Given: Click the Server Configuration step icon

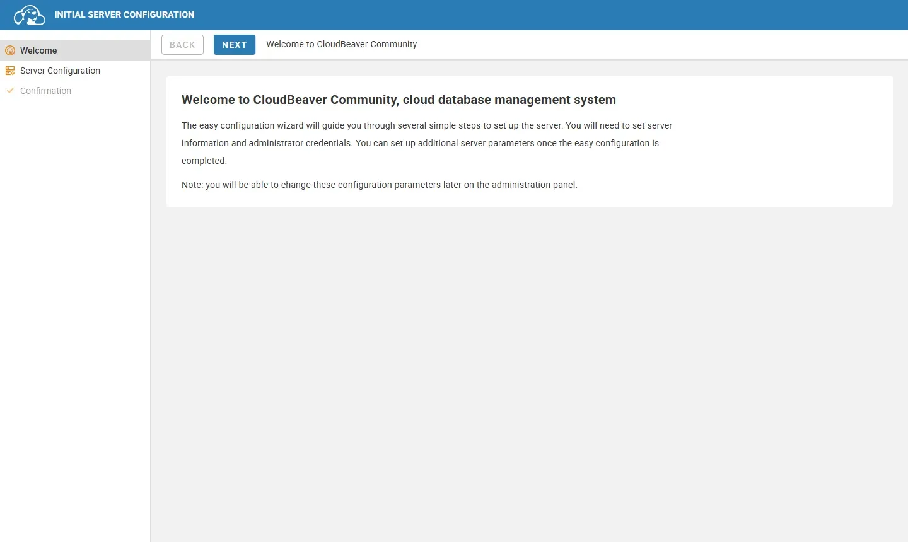Looking at the screenshot, I should click(10, 71).
